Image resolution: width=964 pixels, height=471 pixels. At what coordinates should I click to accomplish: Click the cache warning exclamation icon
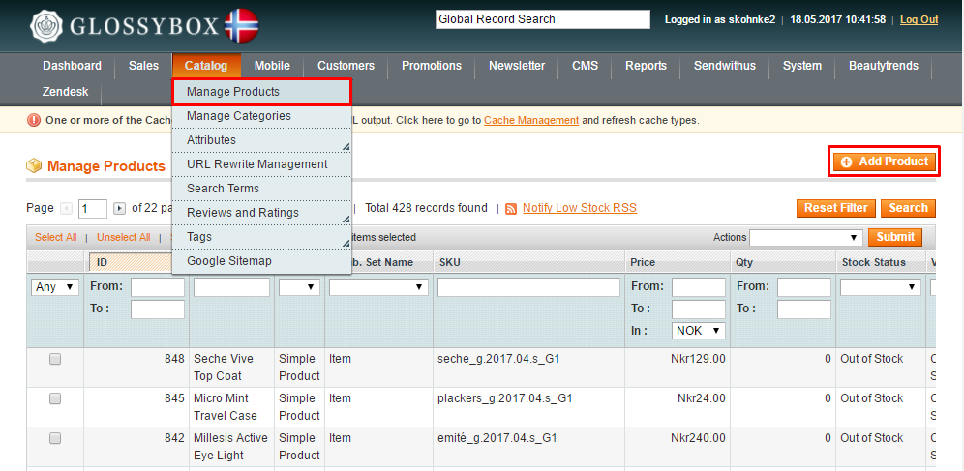(x=34, y=120)
